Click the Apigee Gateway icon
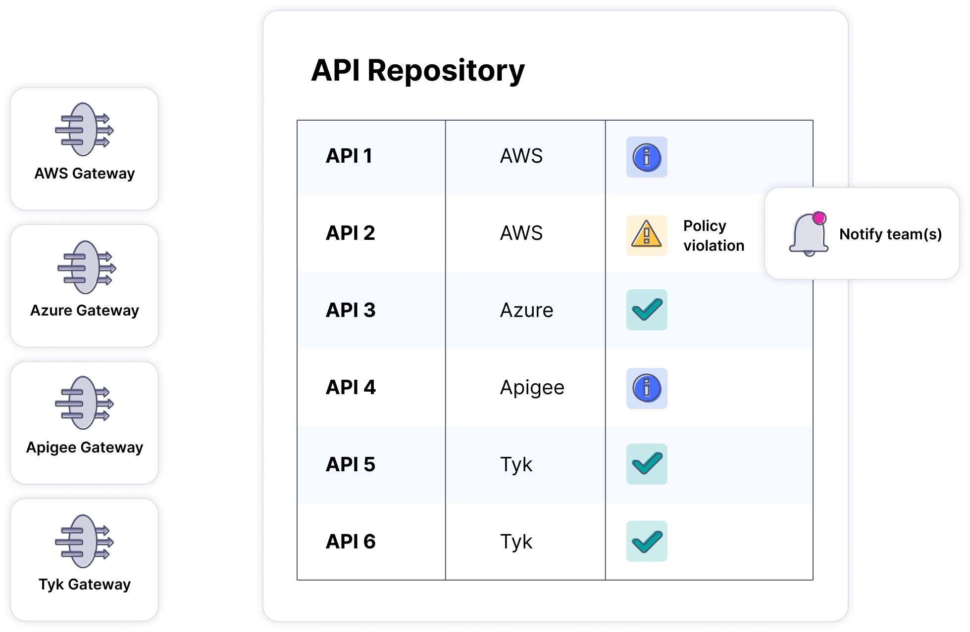 84,403
